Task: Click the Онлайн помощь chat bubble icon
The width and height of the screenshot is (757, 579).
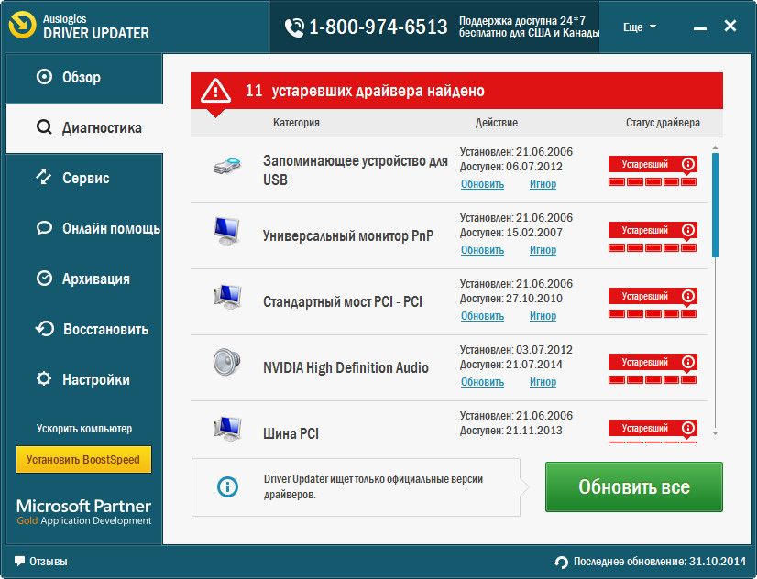Action: click(x=44, y=228)
